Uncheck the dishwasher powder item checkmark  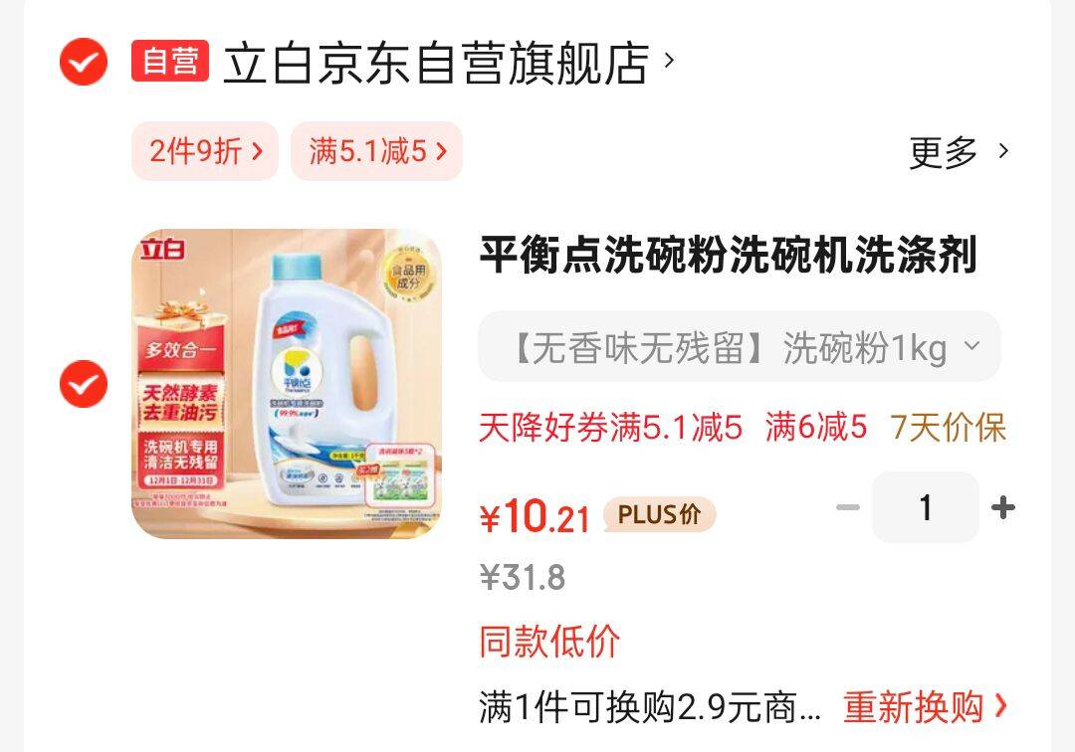(84, 384)
